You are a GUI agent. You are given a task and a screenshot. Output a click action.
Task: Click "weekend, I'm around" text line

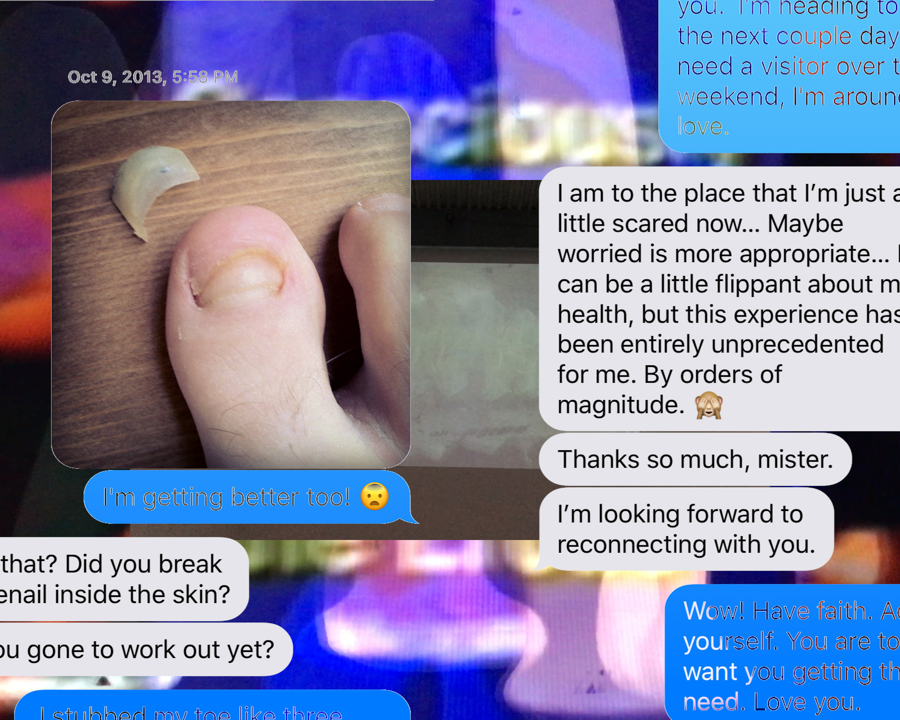tap(788, 96)
